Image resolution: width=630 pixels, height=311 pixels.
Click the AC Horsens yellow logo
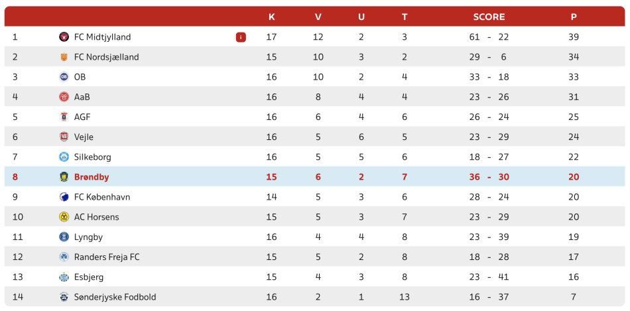pos(64,217)
